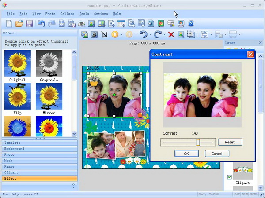Select the Grayscale effect thumbnail
Viewport: 265px width, 198px height.
49,65
